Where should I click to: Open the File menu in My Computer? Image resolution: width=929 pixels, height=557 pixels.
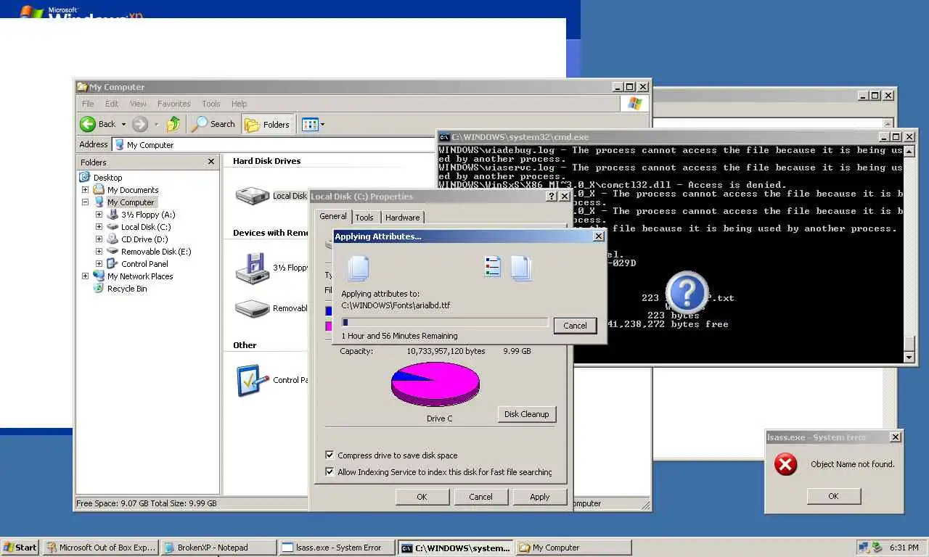pos(88,104)
